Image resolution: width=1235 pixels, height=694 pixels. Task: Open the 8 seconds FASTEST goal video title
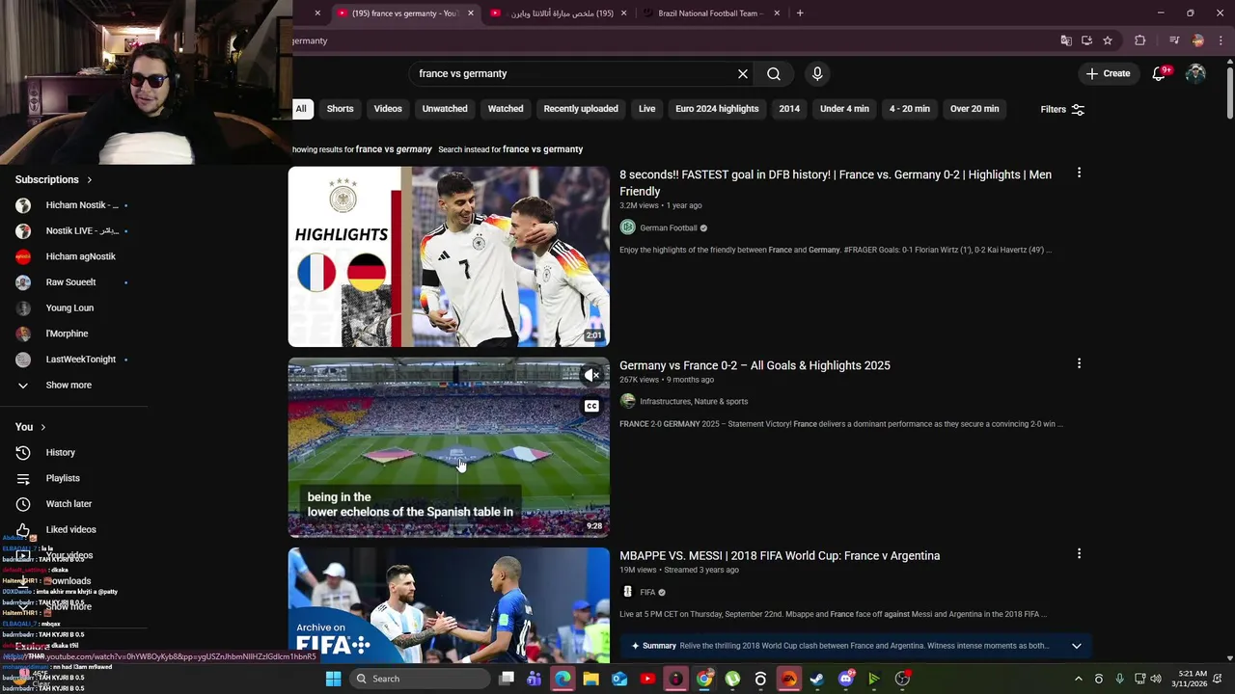[836, 182]
